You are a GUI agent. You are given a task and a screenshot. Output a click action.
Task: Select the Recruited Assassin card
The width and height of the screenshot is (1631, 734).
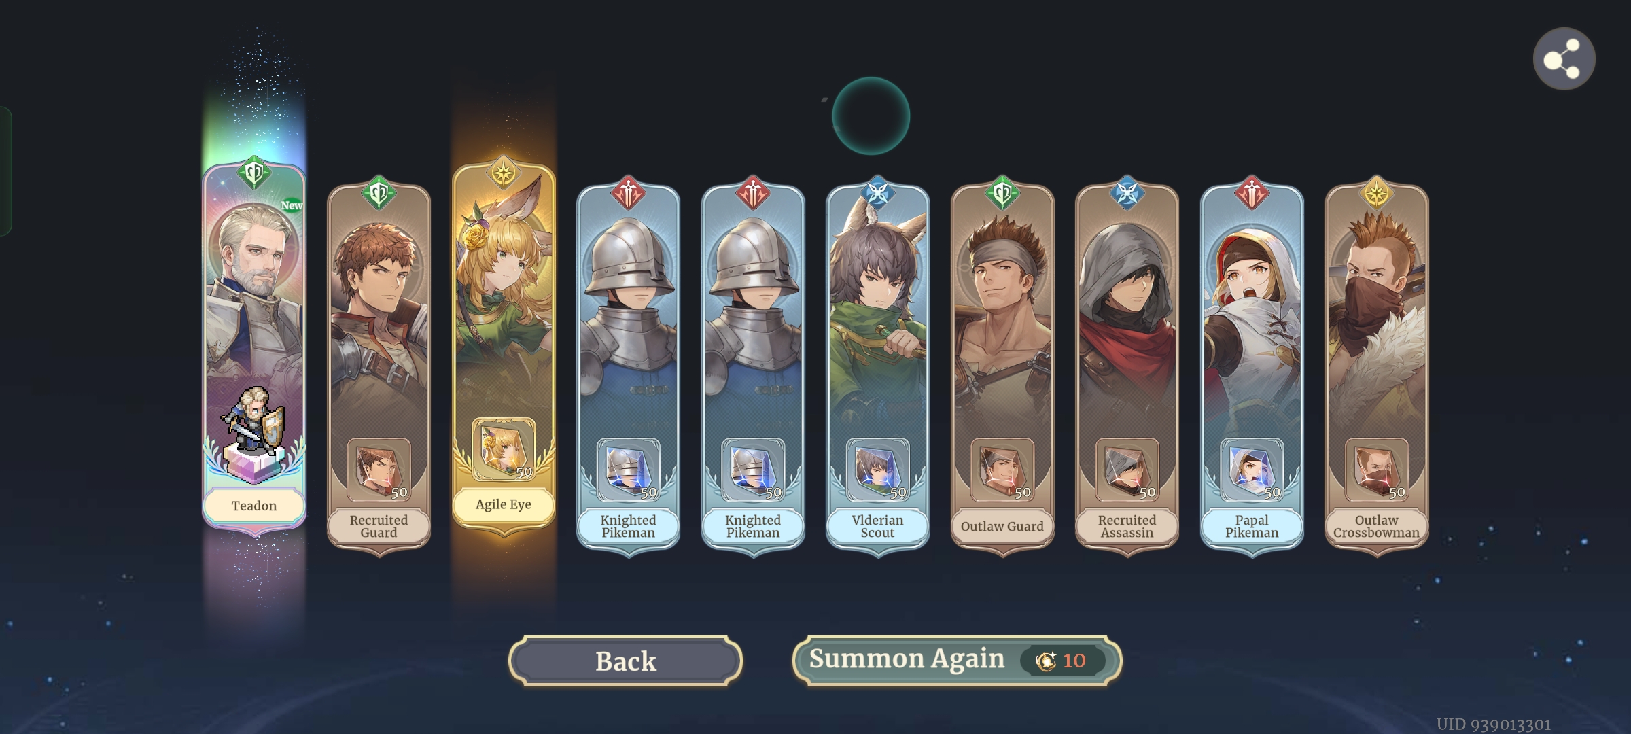[x=1127, y=367]
